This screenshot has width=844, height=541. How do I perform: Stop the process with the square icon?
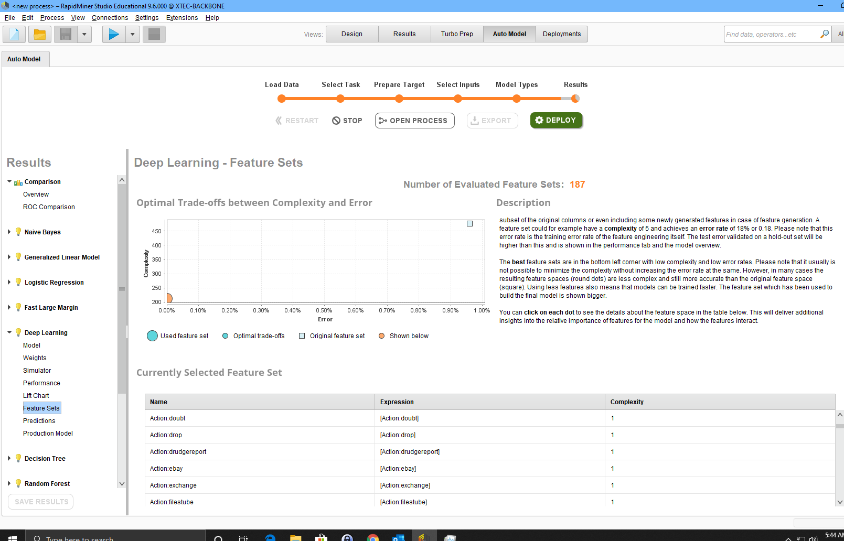(154, 35)
